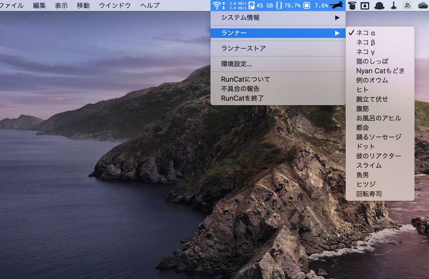Click the cloud icon in menu bar
Screen dimensions: 429x279
(423, 5)
